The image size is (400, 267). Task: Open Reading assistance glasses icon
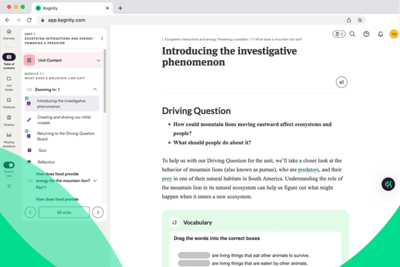tap(9, 135)
